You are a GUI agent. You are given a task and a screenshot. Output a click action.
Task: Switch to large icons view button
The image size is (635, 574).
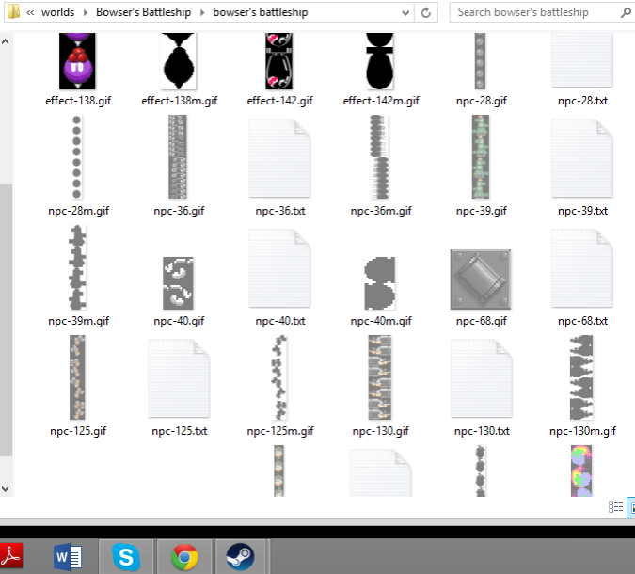[630, 506]
